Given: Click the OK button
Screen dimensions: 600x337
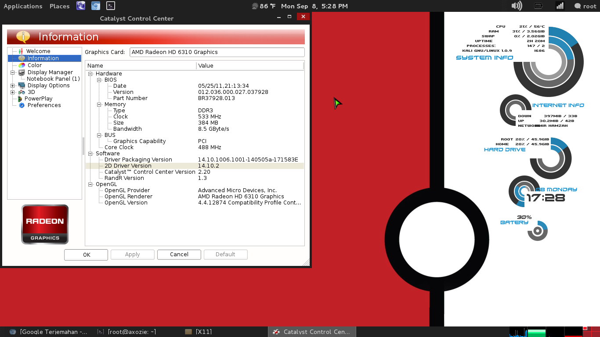Looking at the screenshot, I should 86,255.
